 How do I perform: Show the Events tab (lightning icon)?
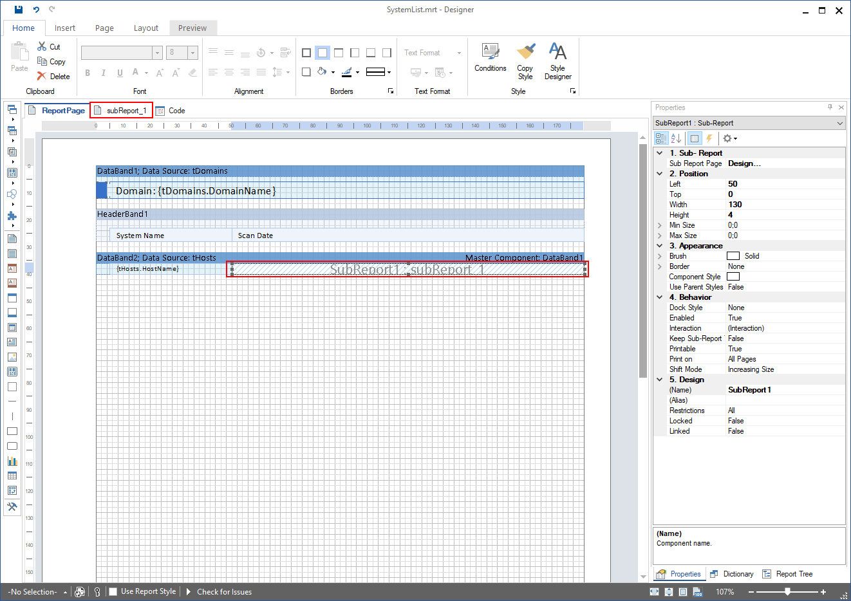[709, 138]
